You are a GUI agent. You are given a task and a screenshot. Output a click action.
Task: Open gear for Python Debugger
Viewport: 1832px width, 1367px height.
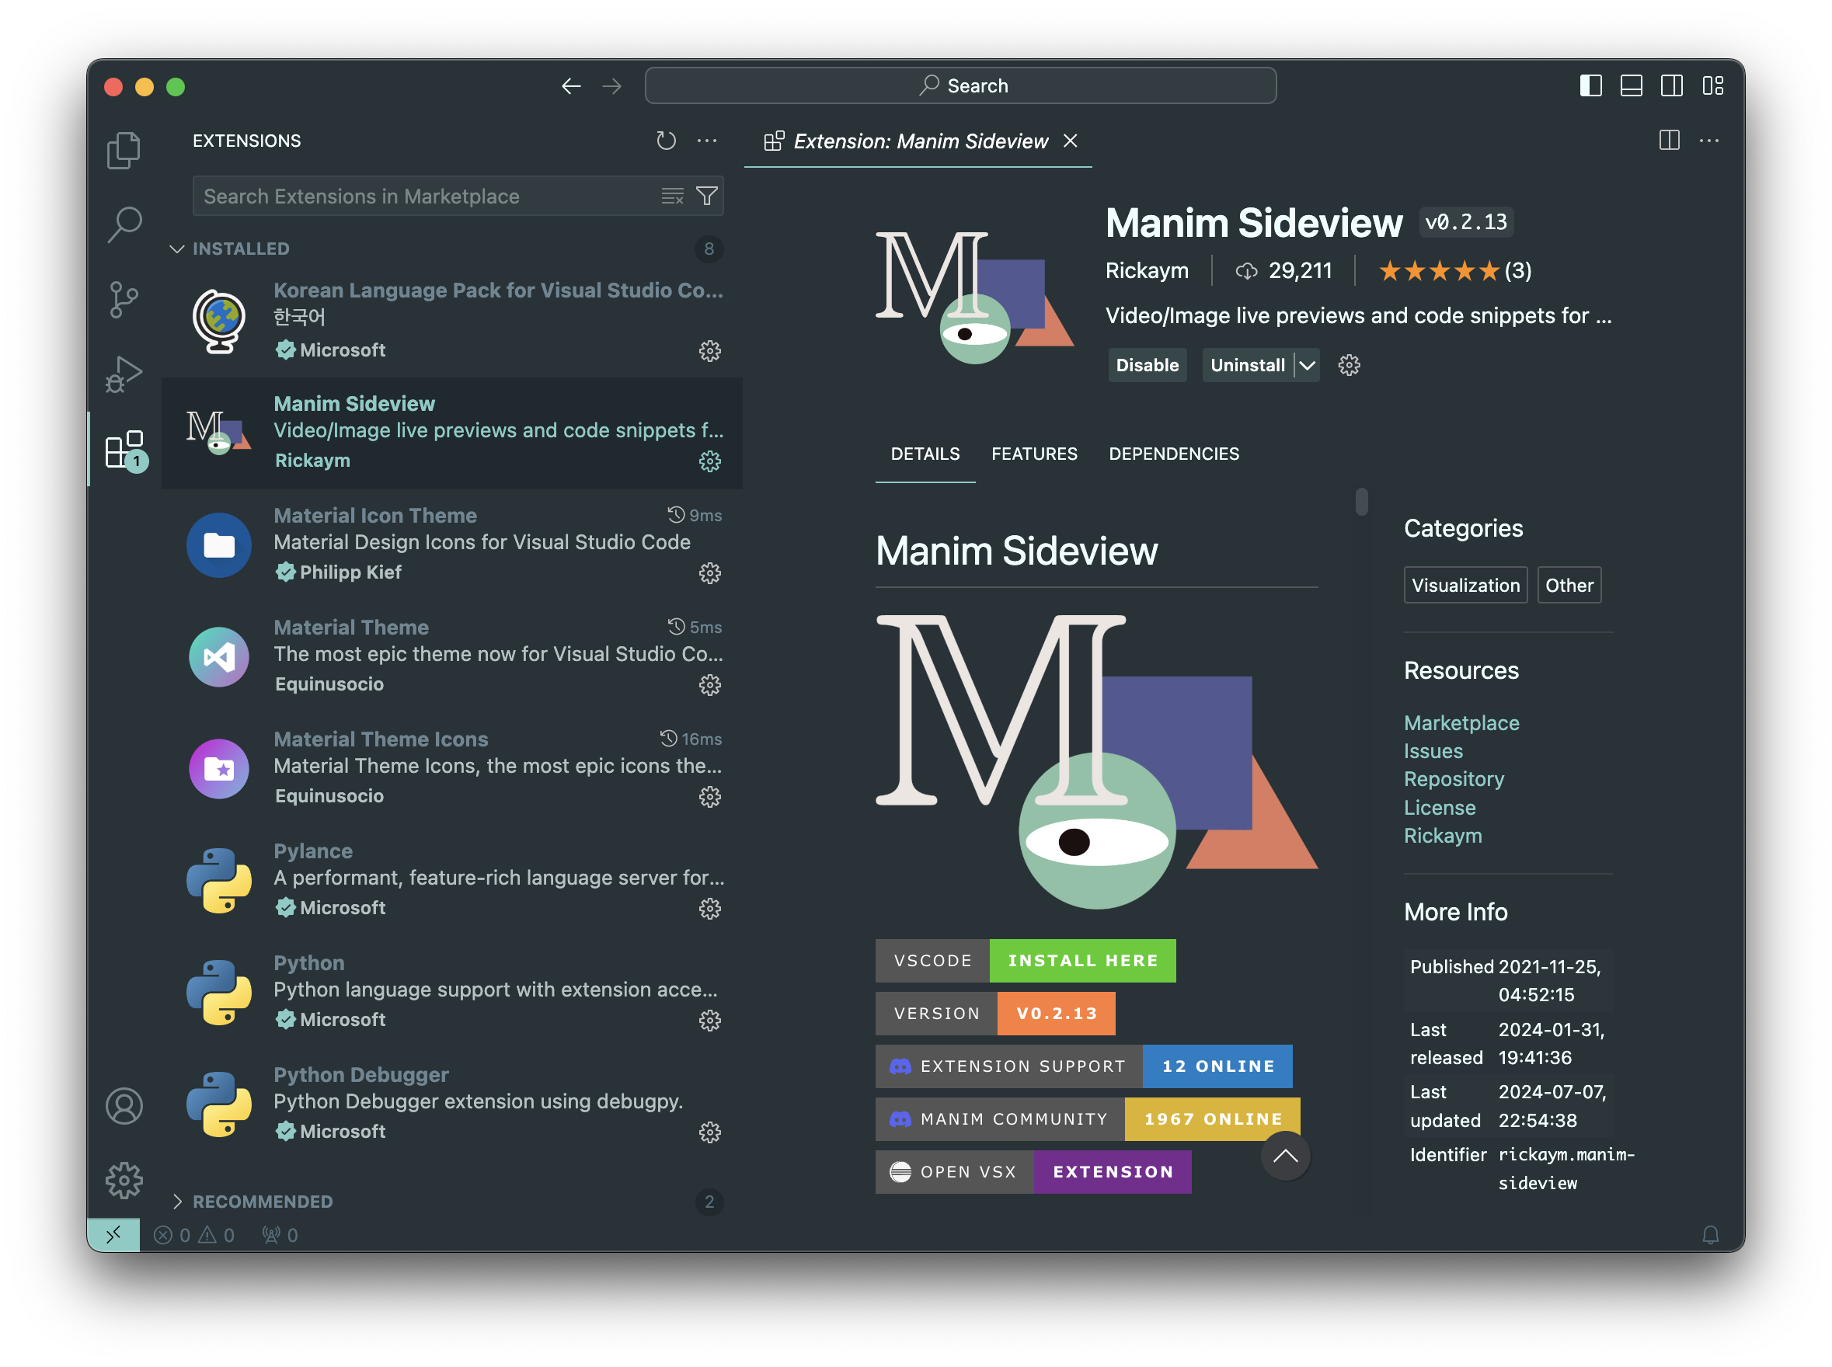point(709,1132)
